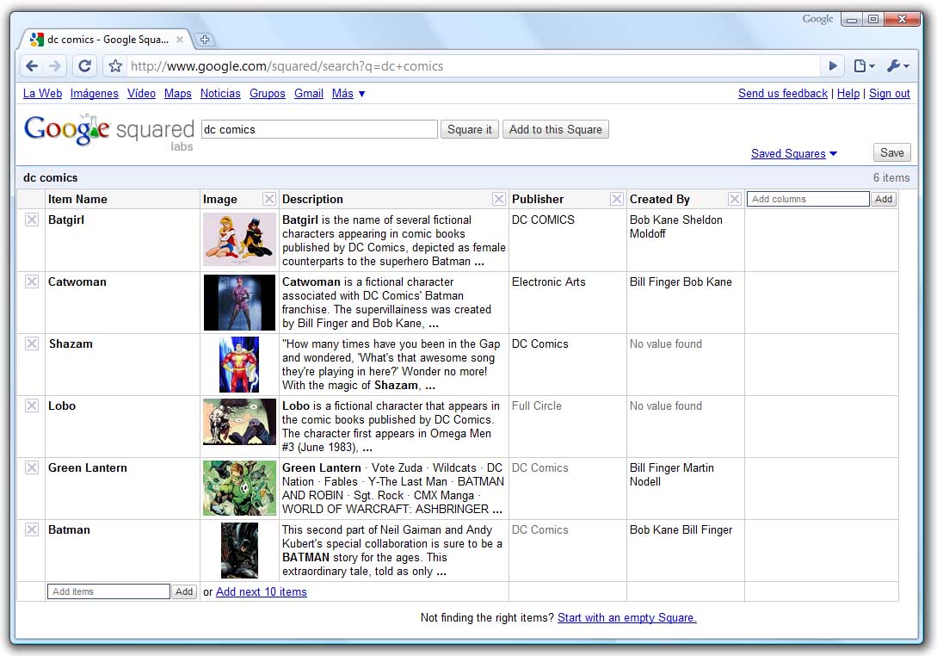Open the wrench settings menu
The image size is (937, 656).
coord(898,65)
